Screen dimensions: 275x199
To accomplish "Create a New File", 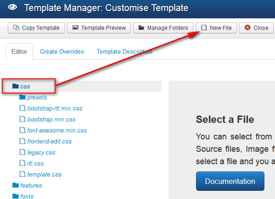I will pos(216,28).
